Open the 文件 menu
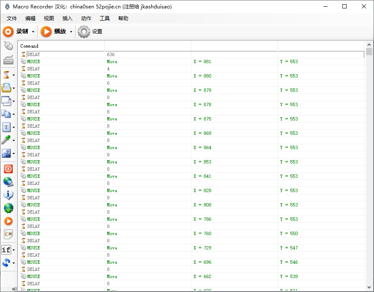The width and height of the screenshot is (374, 292). point(12,19)
